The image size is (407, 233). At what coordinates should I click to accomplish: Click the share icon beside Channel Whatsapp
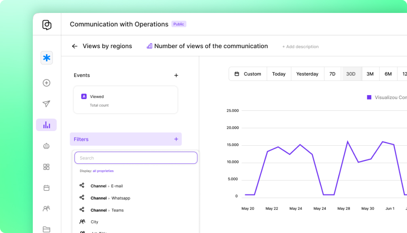tap(82, 197)
